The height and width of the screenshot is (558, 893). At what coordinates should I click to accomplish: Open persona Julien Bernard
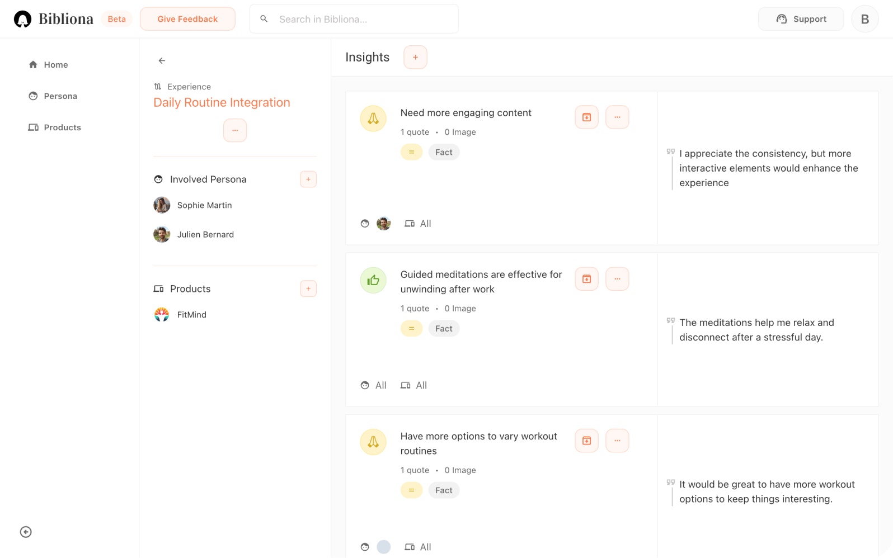tap(205, 234)
